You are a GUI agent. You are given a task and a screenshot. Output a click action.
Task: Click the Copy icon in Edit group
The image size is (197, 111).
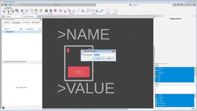pos(32,11)
